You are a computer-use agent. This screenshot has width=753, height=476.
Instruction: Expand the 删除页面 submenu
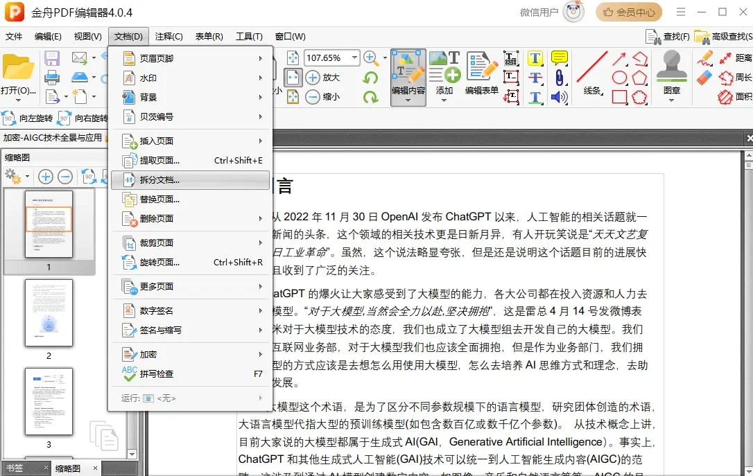point(191,219)
